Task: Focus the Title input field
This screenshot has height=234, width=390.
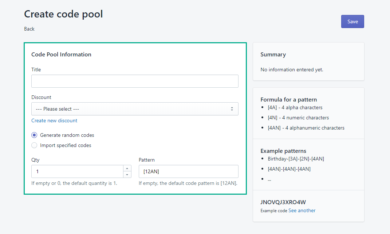Action: point(135,81)
